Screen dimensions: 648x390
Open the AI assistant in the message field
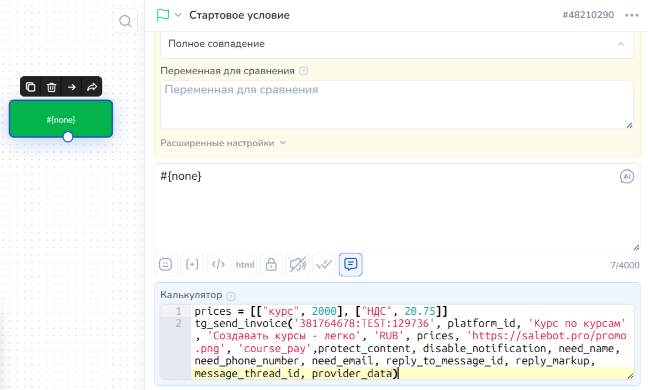click(x=627, y=177)
